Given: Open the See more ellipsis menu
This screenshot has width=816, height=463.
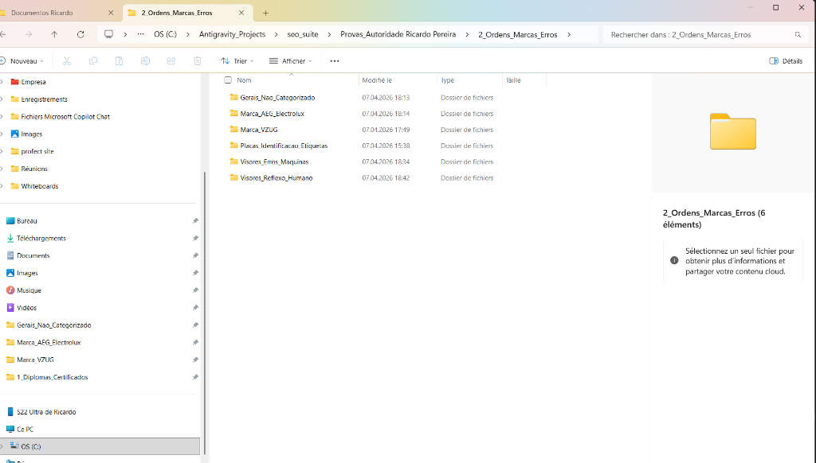Looking at the screenshot, I should tap(335, 60).
